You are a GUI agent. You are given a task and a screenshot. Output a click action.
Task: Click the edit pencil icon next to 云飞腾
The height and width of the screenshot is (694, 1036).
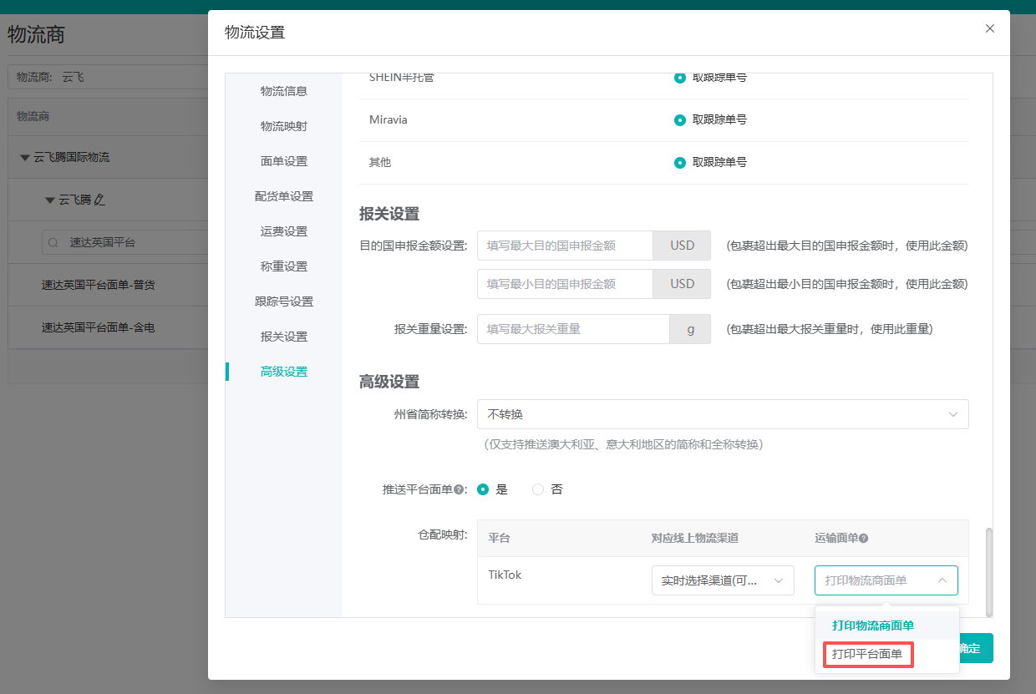click(100, 200)
